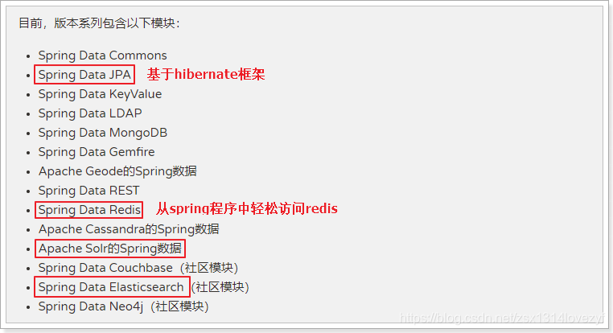
Task: Select the boxed Apache Solr entry
Action: pos(110,249)
